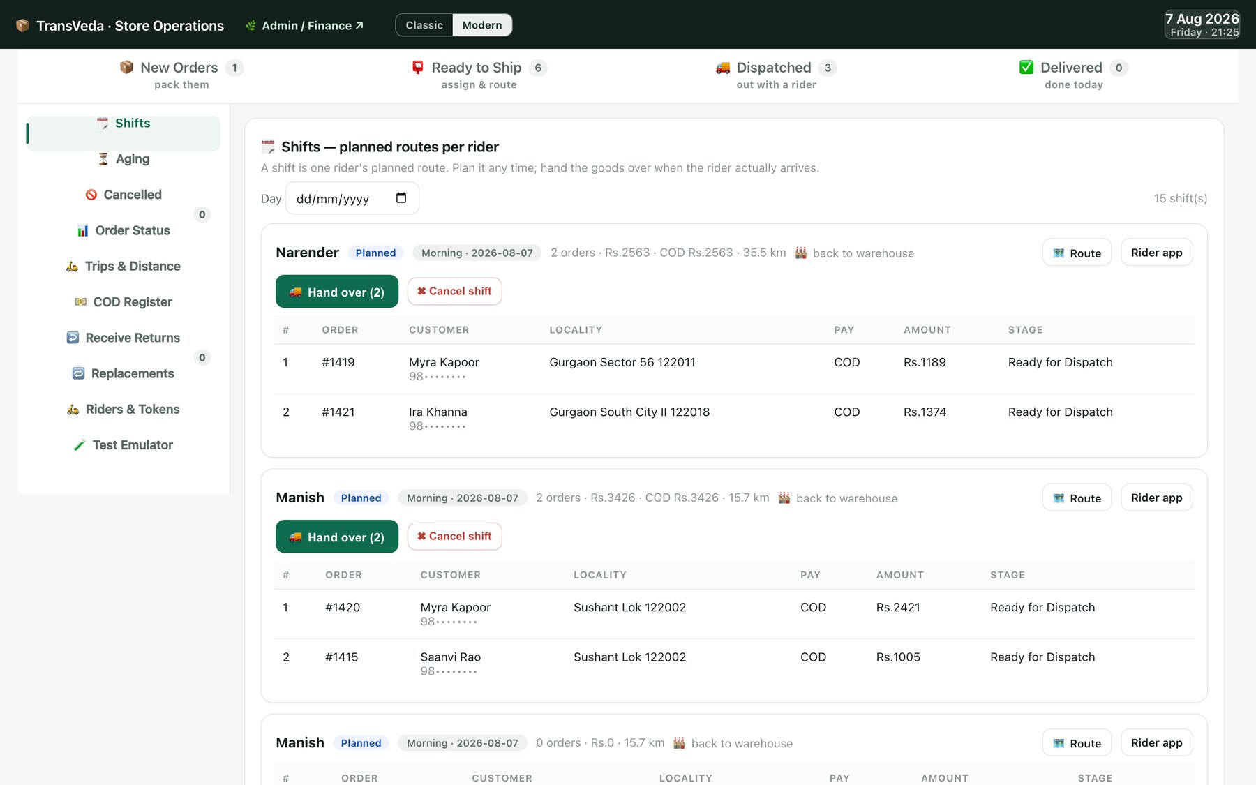Screen dimensions: 1256x785
Task: Cancel Manish's 2-order shift
Action: 454,536
